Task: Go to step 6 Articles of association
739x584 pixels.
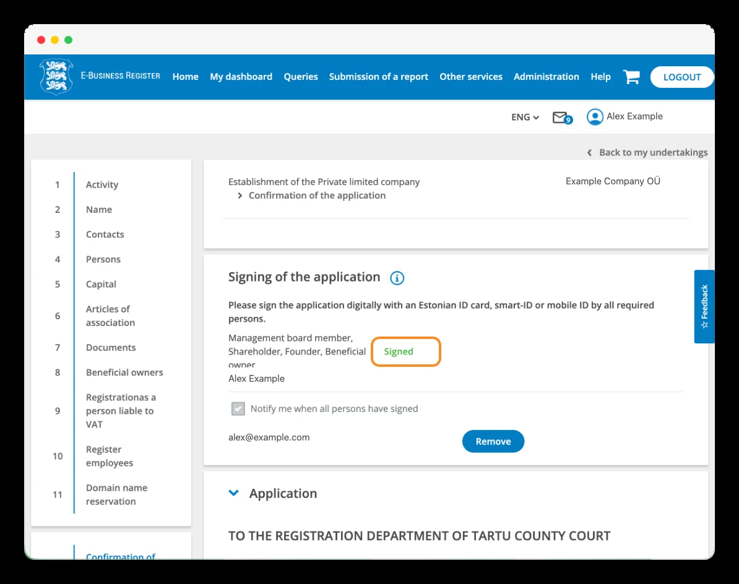Action: [x=110, y=316]
